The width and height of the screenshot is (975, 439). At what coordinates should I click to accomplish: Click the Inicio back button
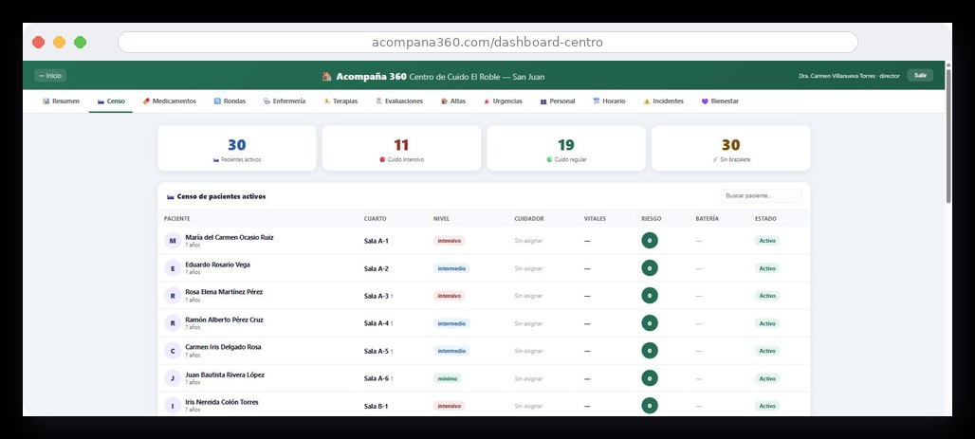[x=49, y=76]
